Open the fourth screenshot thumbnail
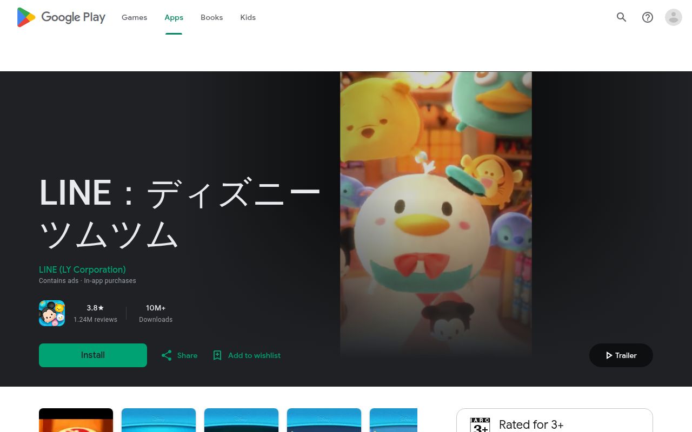 (324, 420)
